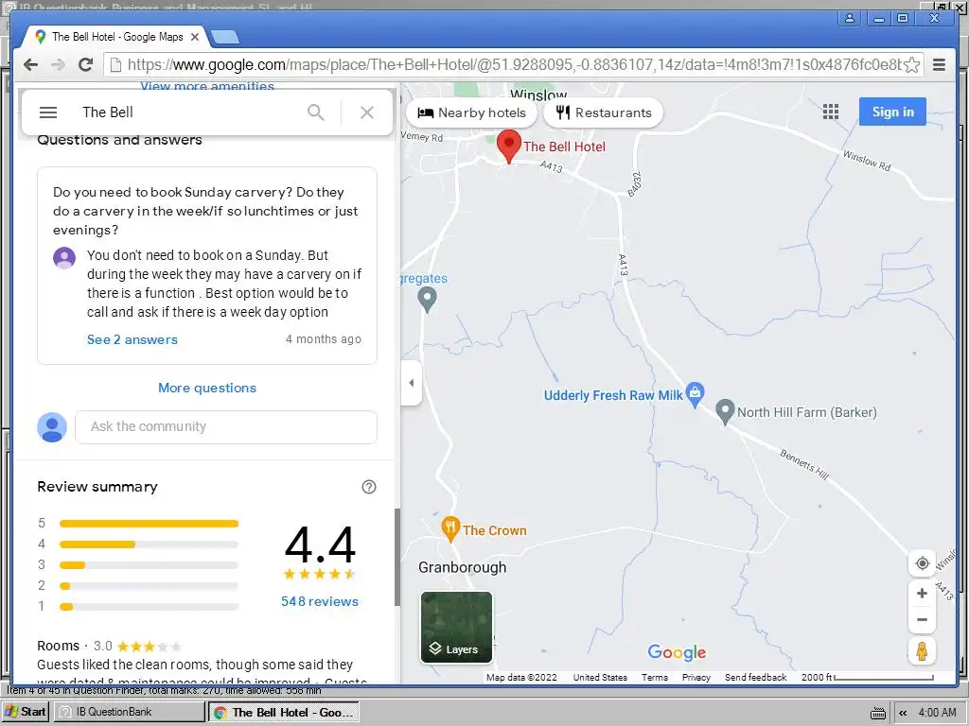Click the side panel scrollbar
The width and height of the screenshot is (969, 726).
click(397, 557)
